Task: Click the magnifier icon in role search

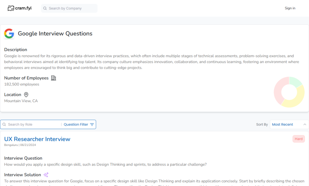Action: click(x=4, y=124)
